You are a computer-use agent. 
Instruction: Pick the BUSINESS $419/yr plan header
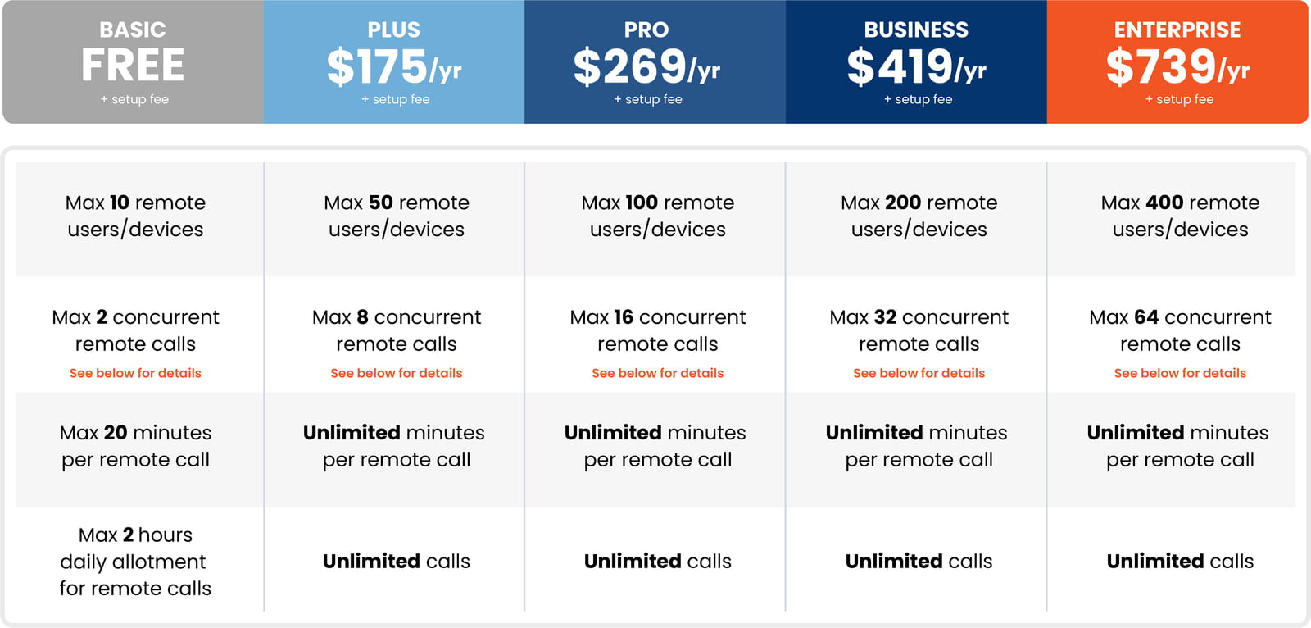pos(916,62)
